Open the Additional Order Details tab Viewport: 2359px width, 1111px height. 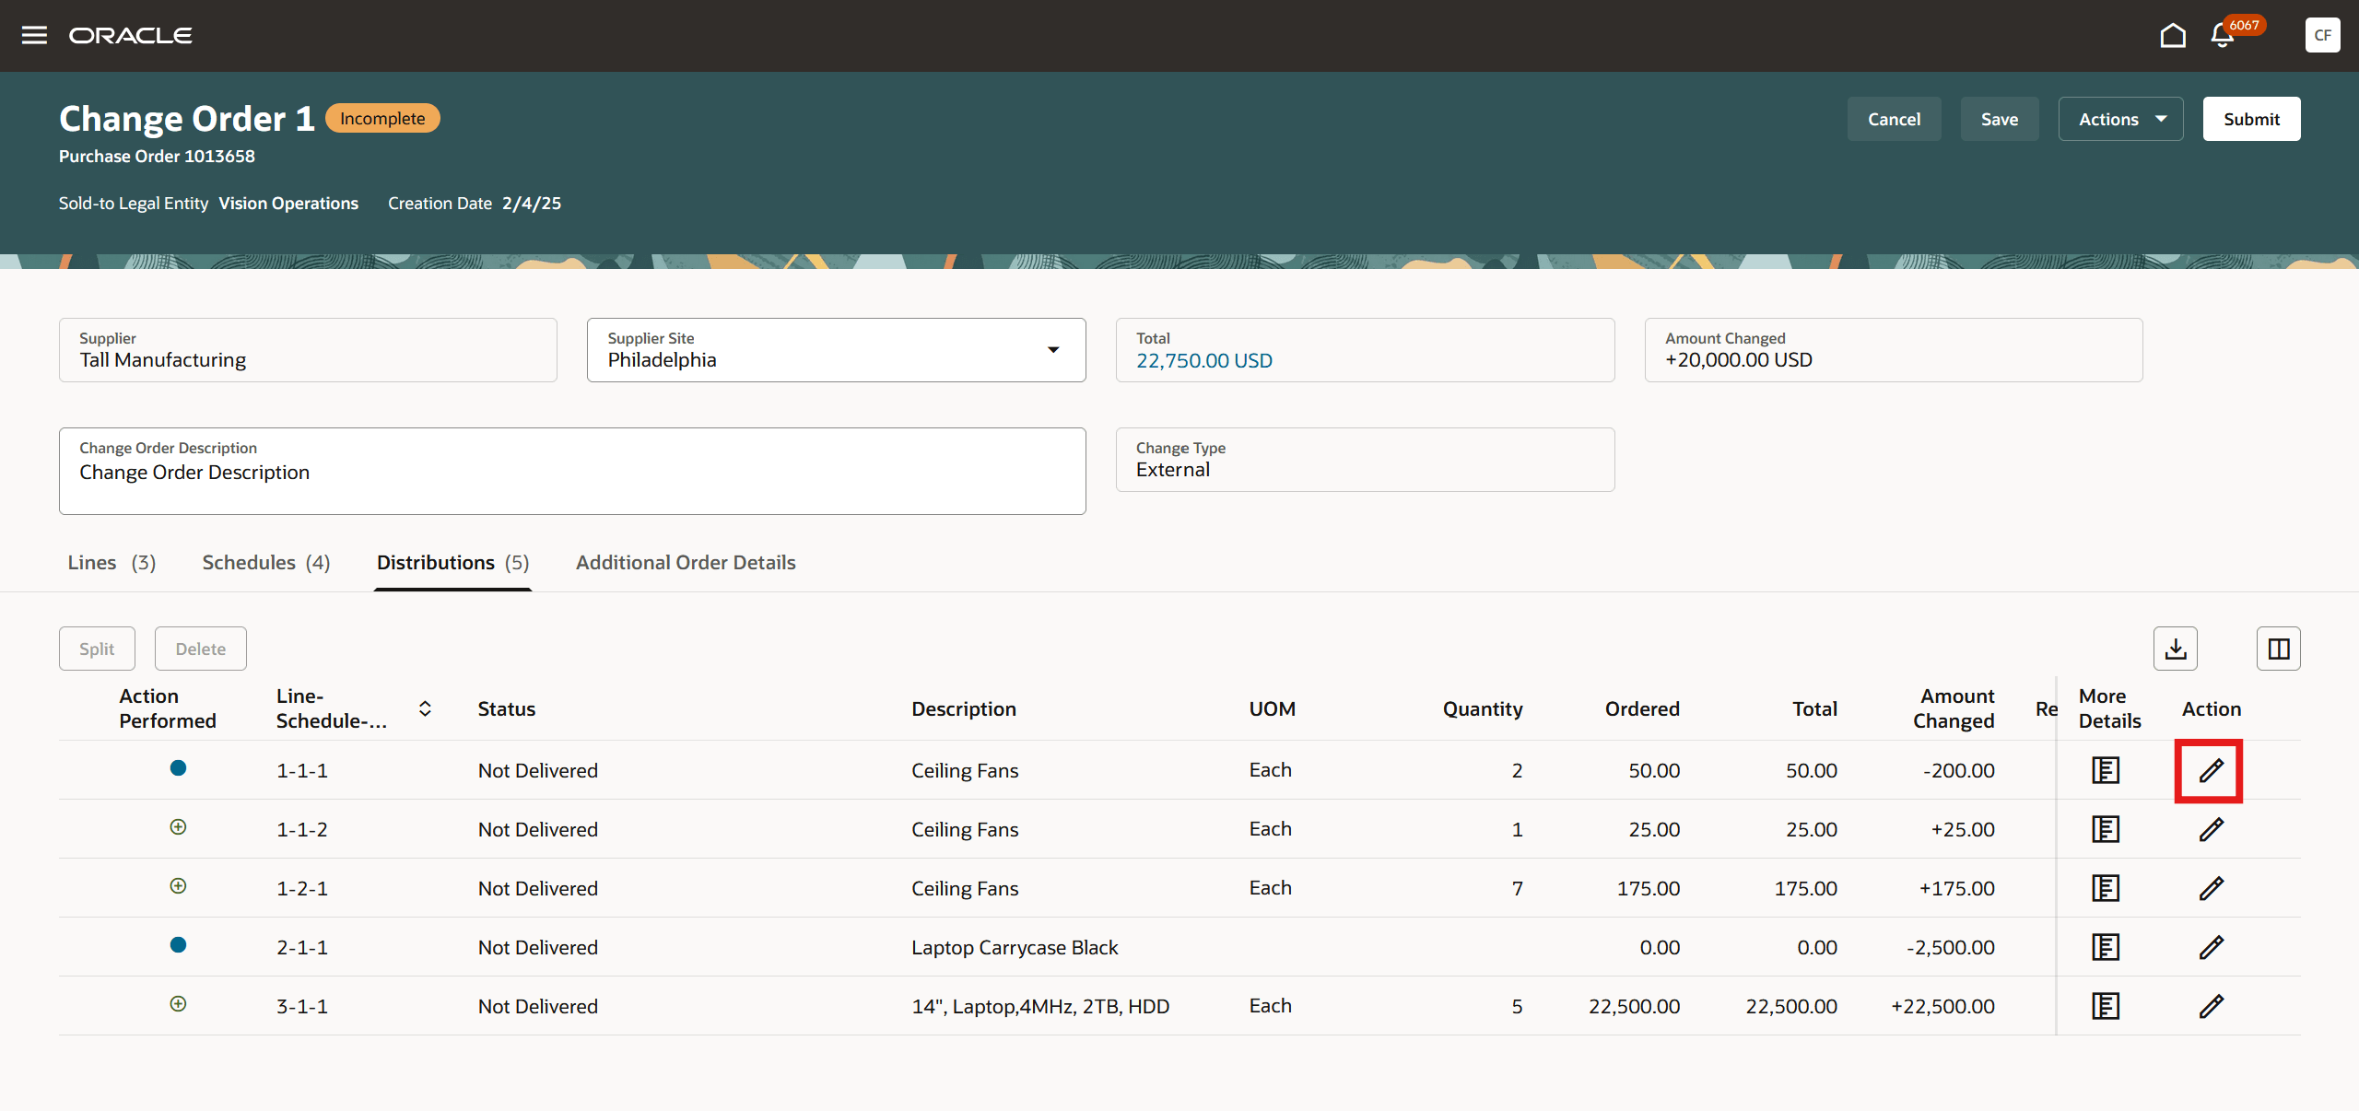tap(686, 562)
